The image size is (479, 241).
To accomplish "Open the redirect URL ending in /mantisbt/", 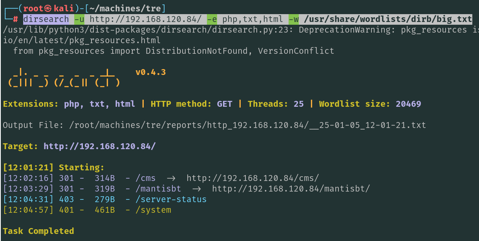I will click(291, 189).
